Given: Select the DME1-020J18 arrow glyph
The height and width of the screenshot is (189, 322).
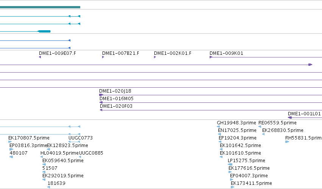Looking at the screenshot, I should [101, 95].
